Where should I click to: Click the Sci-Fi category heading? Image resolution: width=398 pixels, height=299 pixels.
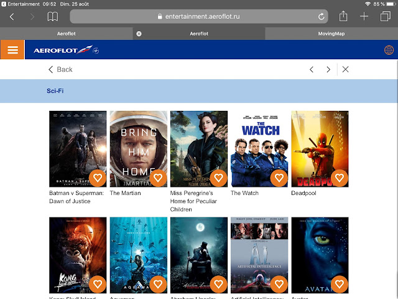[55, 91]
